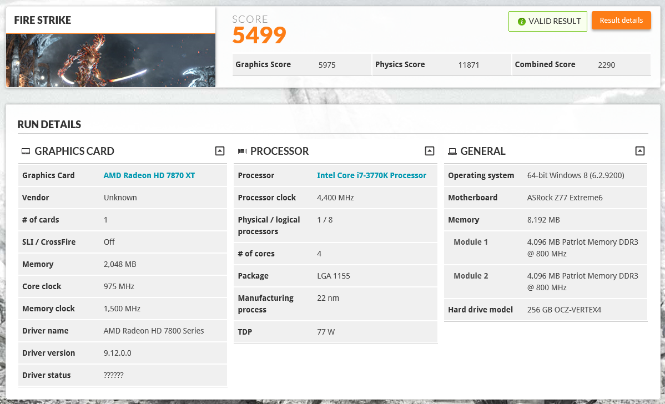
Task: Select the Memory clock value 1,500 MHz
Action: 122,309
